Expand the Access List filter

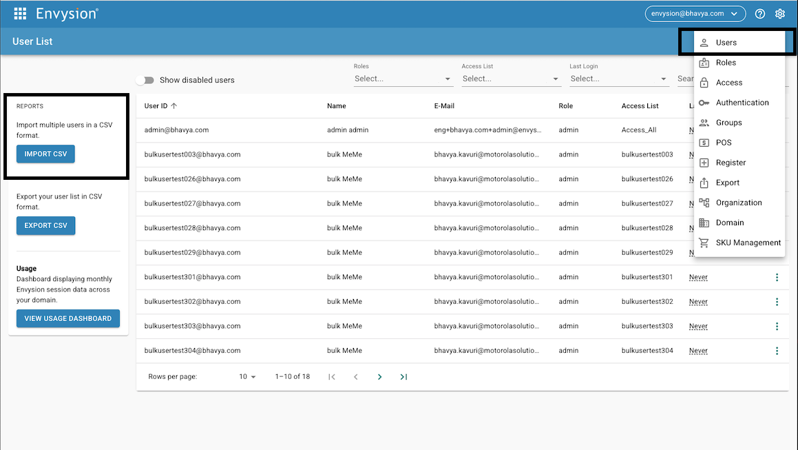[x=511, y=78]
